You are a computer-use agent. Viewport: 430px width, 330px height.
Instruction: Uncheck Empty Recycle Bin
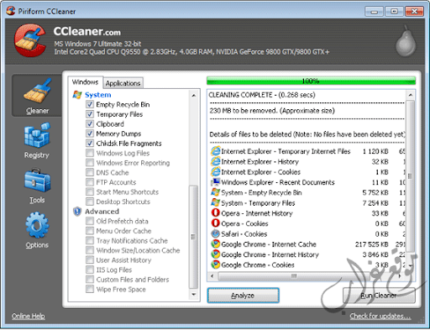click(x=90, y=104)
